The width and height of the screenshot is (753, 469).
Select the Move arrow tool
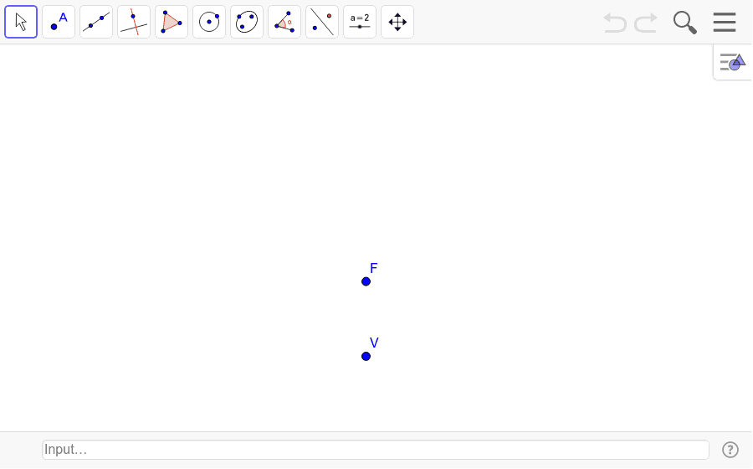[21, 22]
